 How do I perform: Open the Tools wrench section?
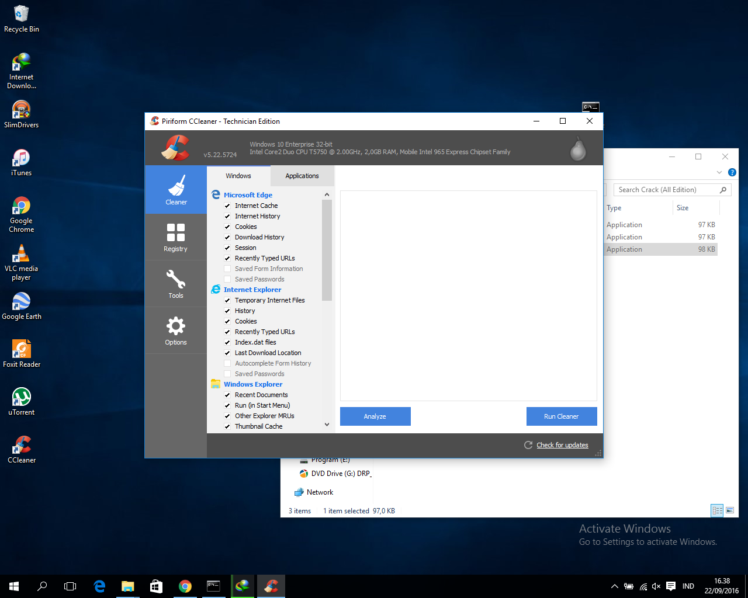tap(176, 284)
